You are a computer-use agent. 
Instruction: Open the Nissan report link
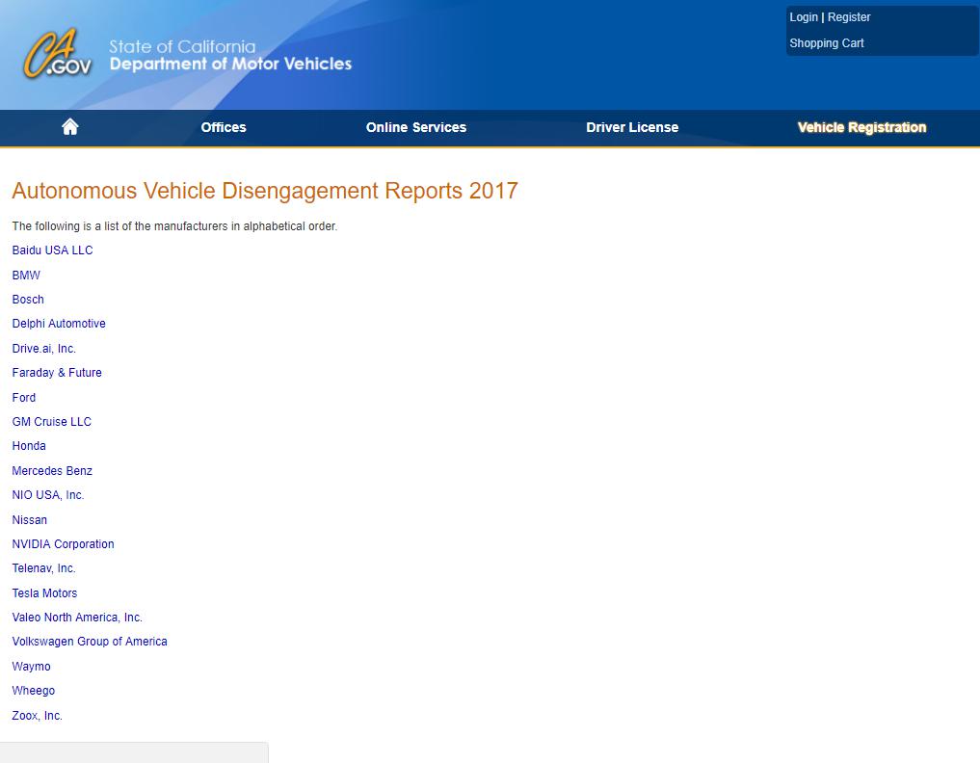click(29, 520)
